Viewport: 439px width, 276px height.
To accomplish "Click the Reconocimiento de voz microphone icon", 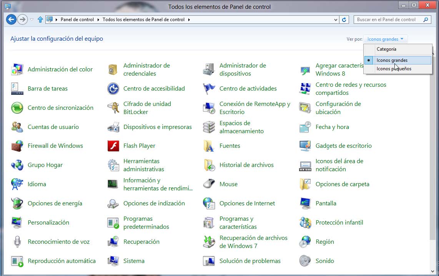I will [17, 242].
